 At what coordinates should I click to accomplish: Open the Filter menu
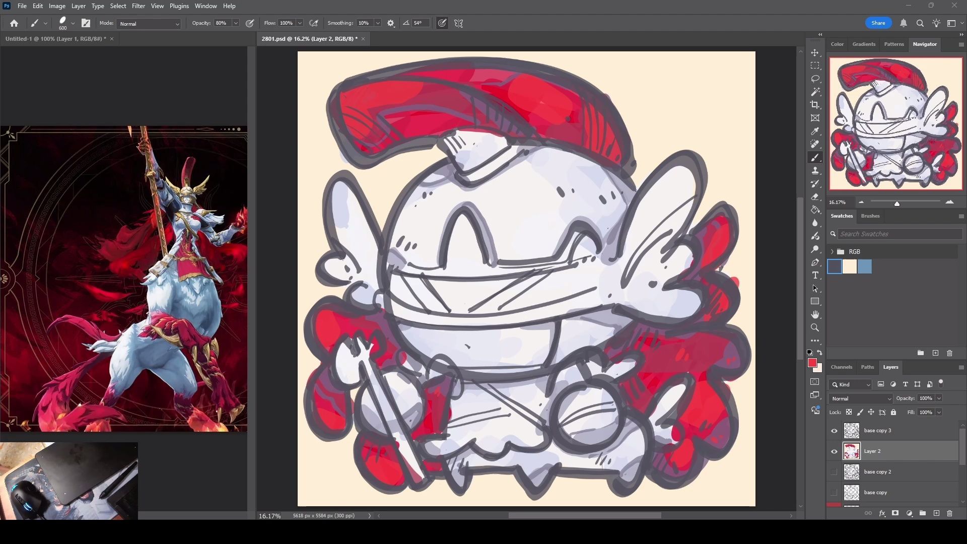click(x=138, y=6)
